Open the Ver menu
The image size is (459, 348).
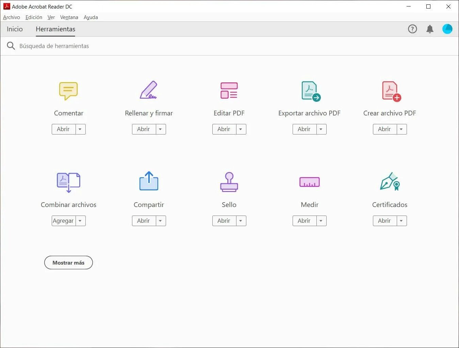tap(51, 17)
